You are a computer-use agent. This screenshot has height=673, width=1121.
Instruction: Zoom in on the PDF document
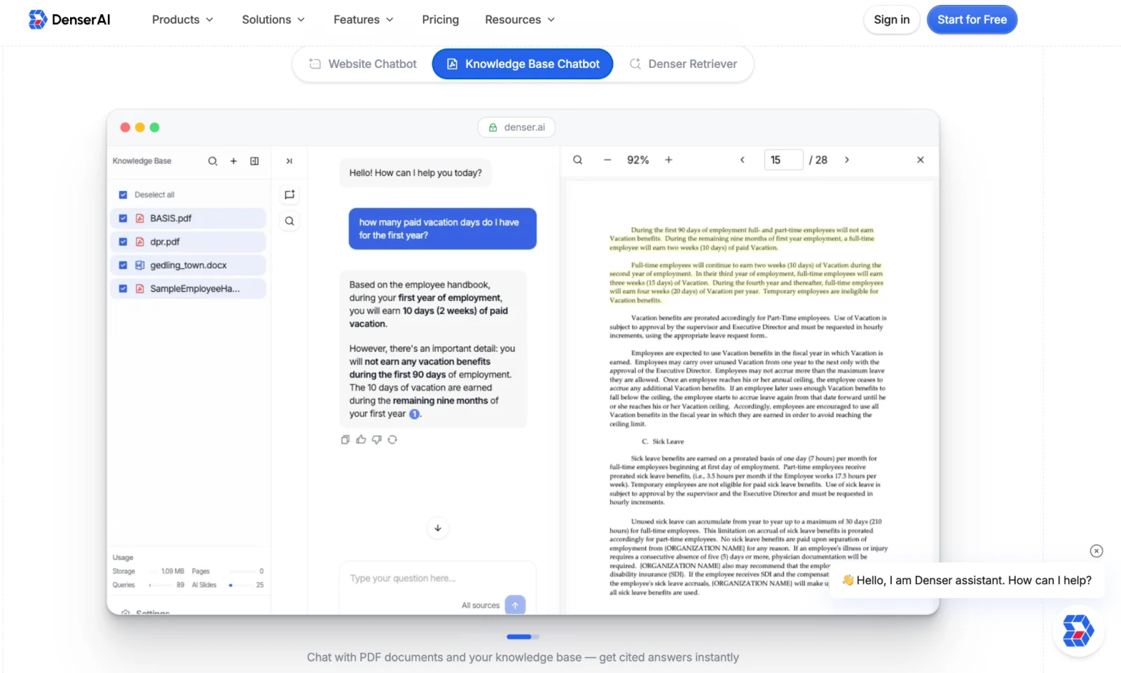(668, 160)
